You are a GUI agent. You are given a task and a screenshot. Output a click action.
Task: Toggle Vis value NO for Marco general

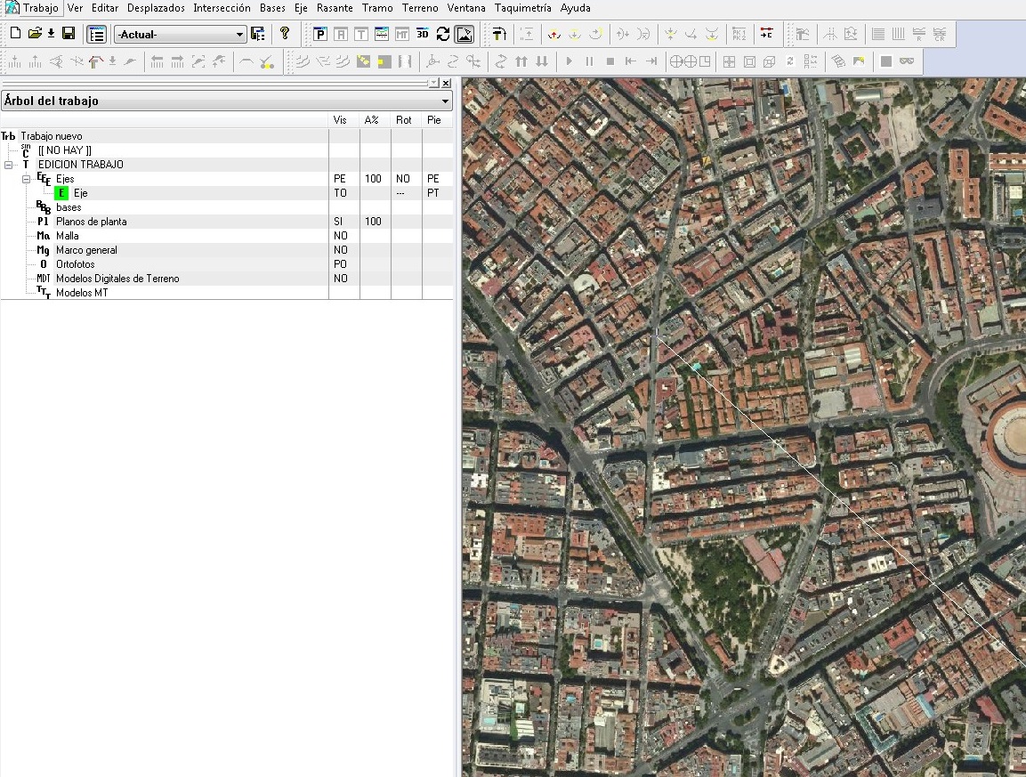click(340, 250)
